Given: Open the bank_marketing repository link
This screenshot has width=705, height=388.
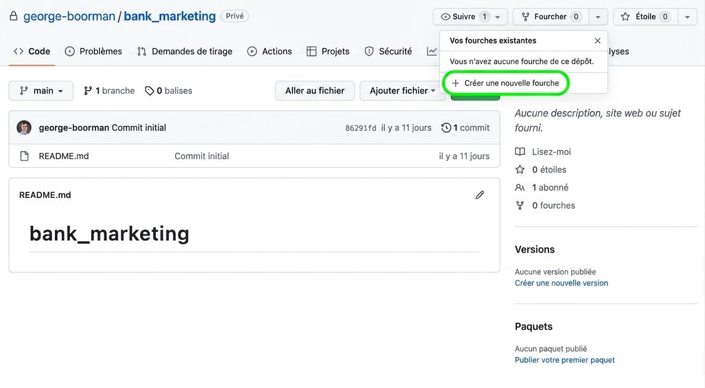Looking at the screenshot, I should (x=170, y=16).
